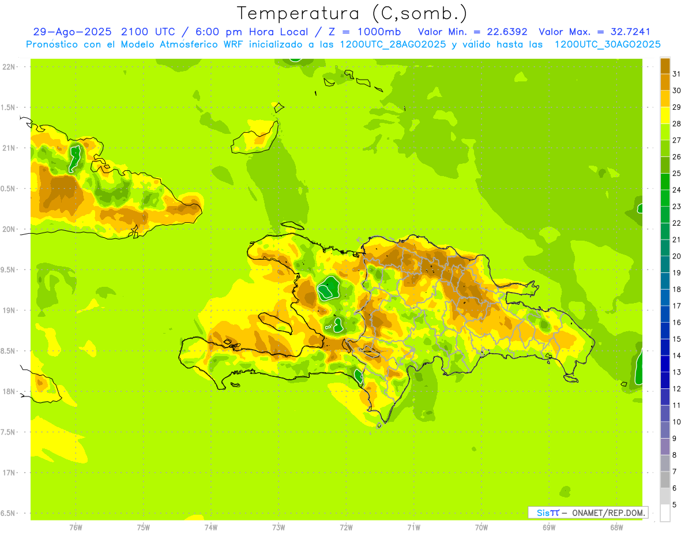Click the legend scale label "31"
This screenshot has width=692, height=535.
[x=676, y=74]
